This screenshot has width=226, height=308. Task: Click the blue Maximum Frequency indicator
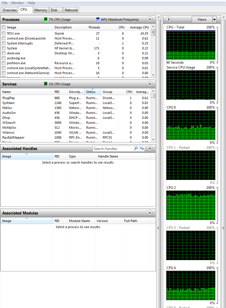tap(98, 19)
